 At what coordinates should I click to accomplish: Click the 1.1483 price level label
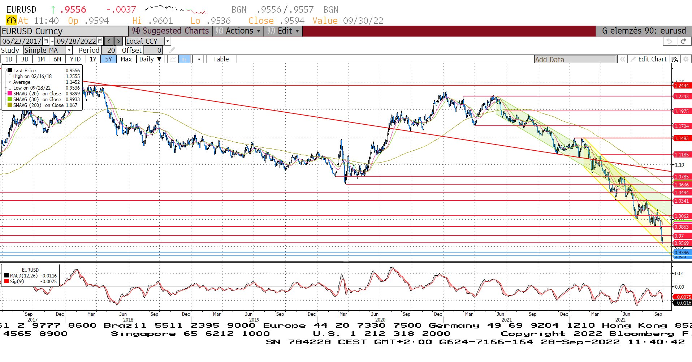click(x=682, y=138)
